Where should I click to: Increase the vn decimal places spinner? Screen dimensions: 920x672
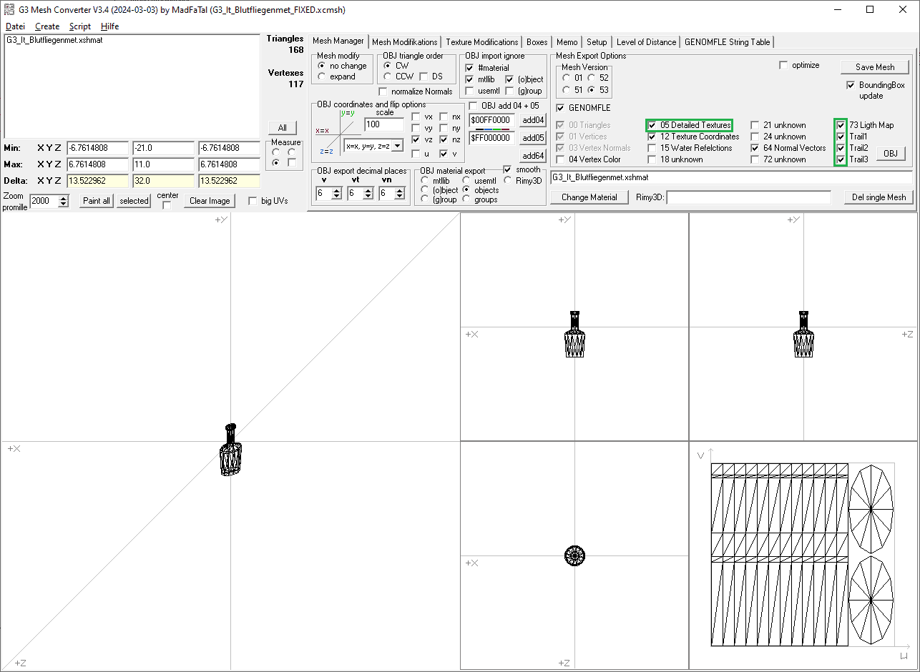point(401,191)
